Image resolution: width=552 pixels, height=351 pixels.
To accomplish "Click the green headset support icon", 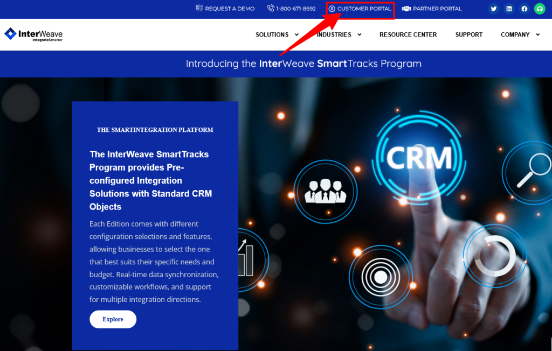I will (540, 9).
